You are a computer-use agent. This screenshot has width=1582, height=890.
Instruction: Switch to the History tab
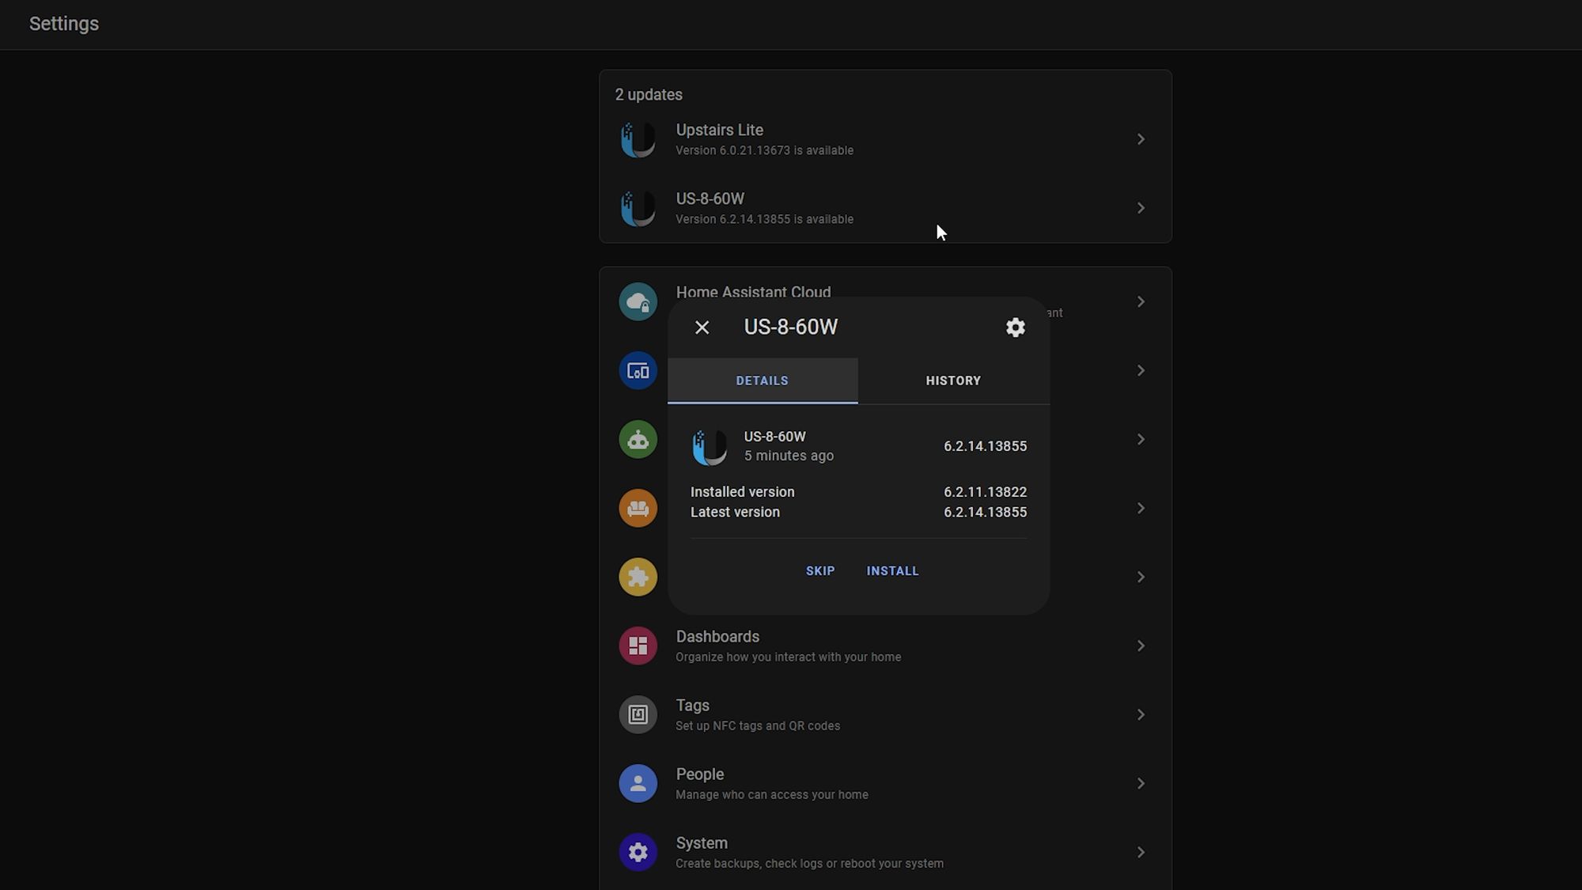[x=953, y=381]
